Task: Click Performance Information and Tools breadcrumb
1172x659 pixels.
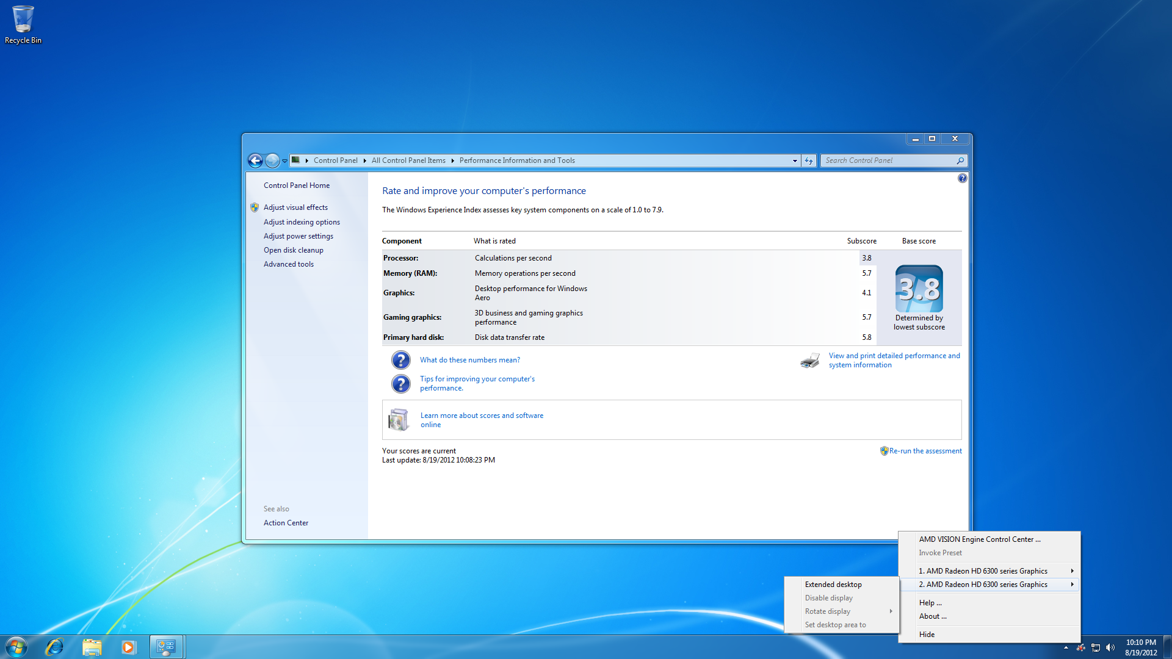Action: tap(517, 160)
